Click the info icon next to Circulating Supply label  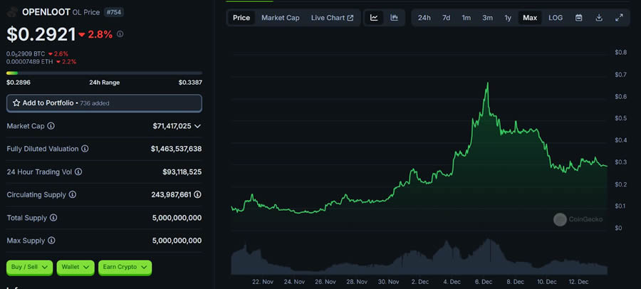pos(72,194)
